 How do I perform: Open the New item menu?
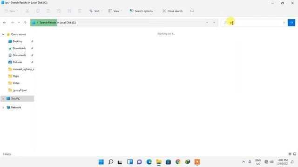[x=11, y=11]
